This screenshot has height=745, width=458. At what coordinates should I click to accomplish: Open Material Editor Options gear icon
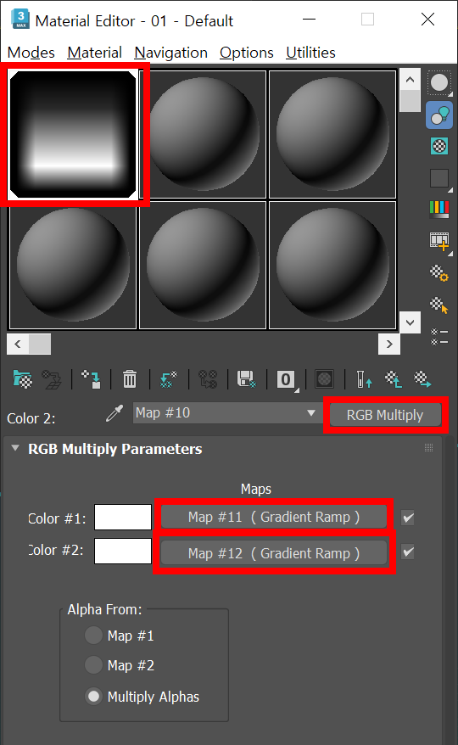click(x=439, y=273)
